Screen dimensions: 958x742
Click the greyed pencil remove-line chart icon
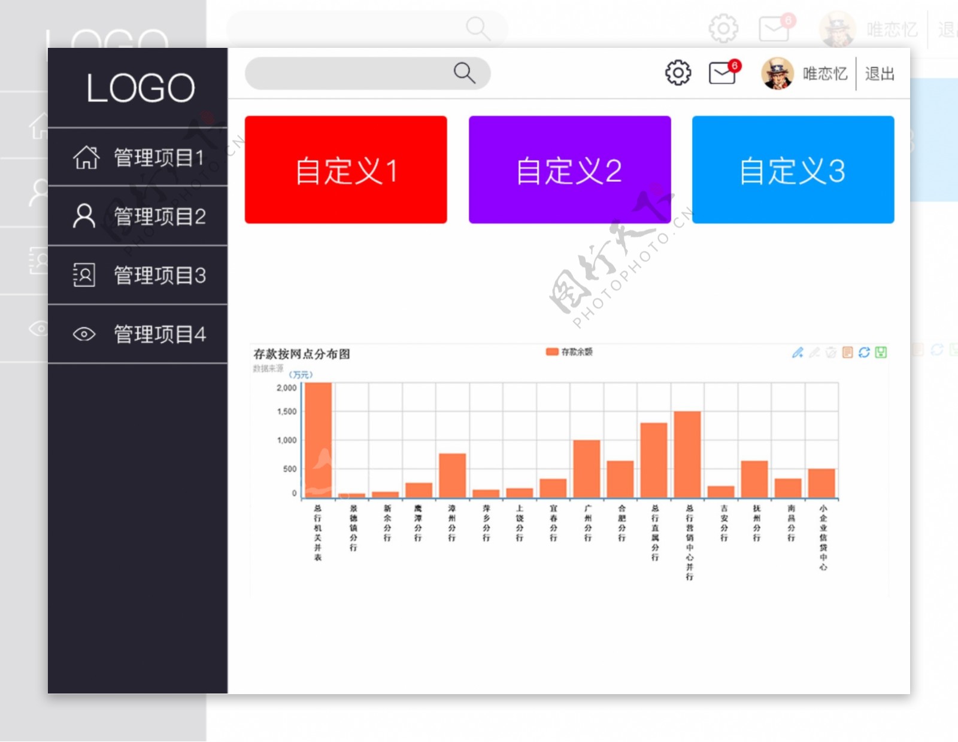point(814,352)
